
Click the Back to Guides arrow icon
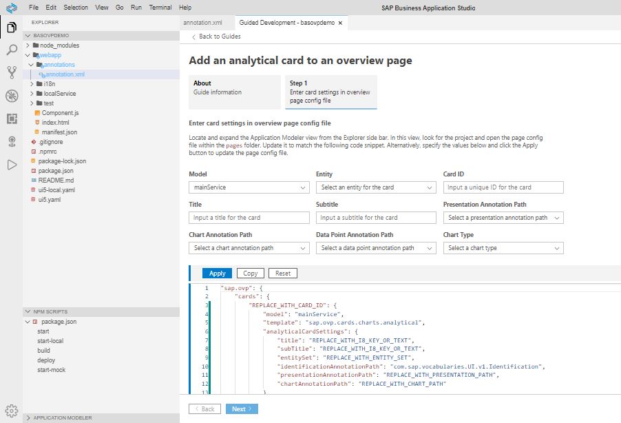[193, 37]
